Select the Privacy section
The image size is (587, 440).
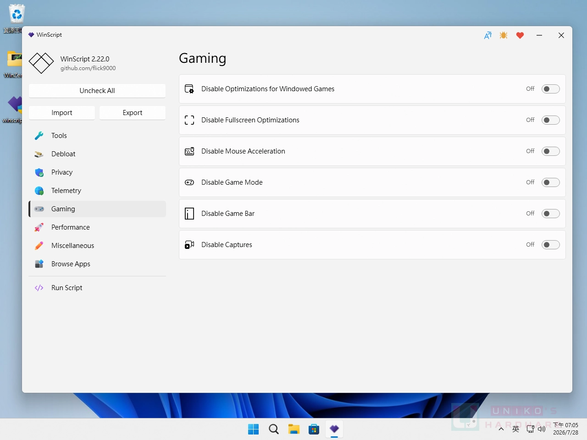(x=97, y=172)
